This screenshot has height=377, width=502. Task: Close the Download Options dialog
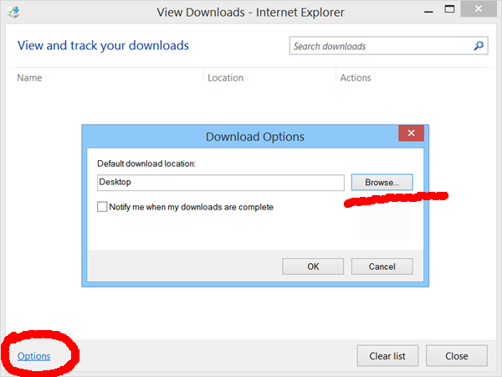[x=411, y=133]
